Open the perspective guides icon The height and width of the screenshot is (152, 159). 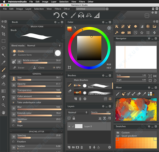pyautogui.click(x=89, y=15)
